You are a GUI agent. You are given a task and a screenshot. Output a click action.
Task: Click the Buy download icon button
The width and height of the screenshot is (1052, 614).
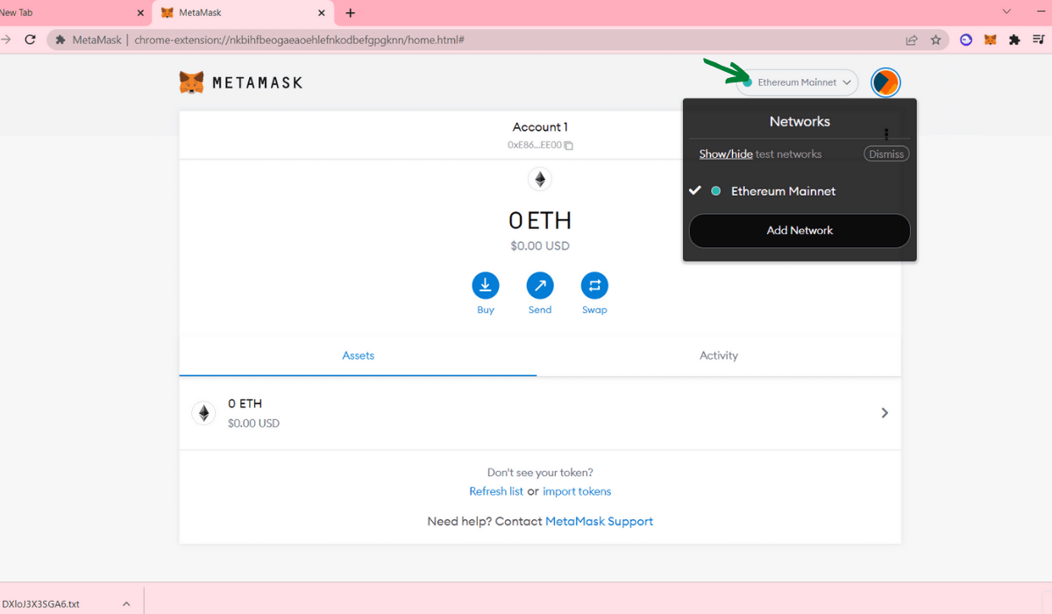[486, 285]
